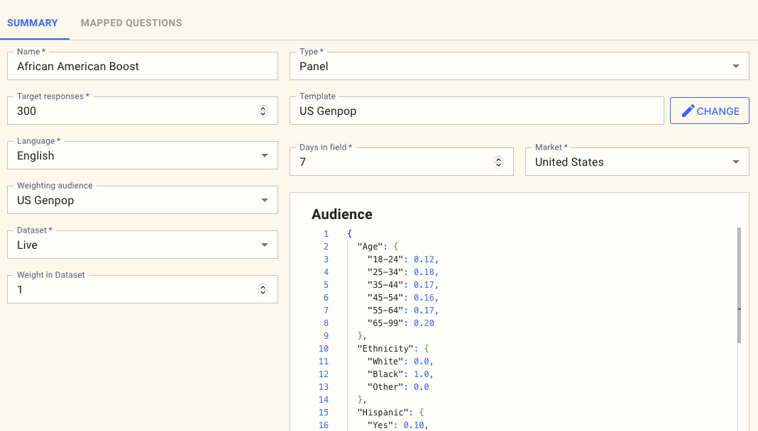
Task: Click the Weight in Dataset stepper arrows
Action: click(x=263, y=290)
